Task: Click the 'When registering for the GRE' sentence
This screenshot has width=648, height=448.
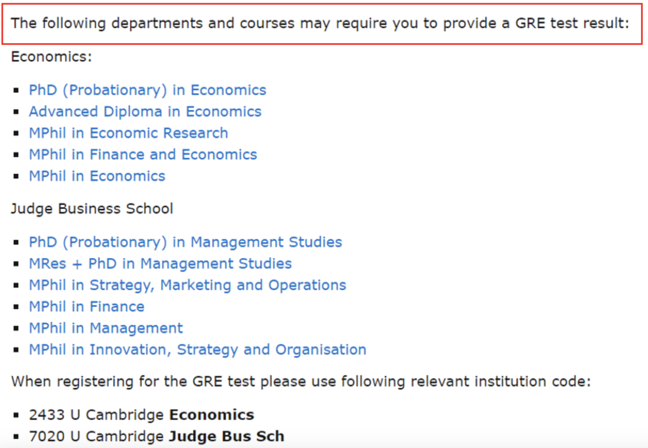Action: click(x=301, y=382)
